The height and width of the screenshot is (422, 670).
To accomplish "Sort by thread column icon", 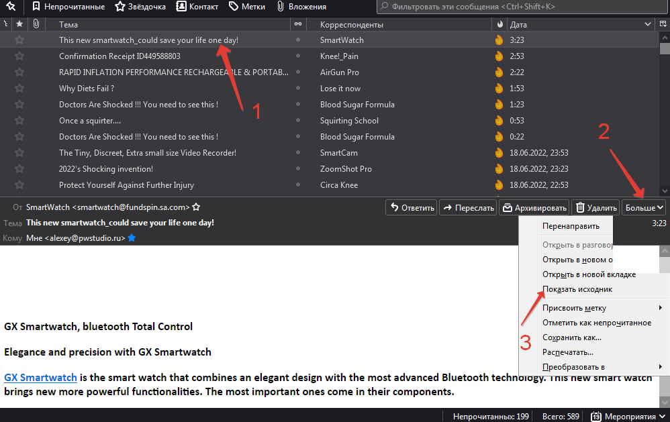I will coord(5,24).
